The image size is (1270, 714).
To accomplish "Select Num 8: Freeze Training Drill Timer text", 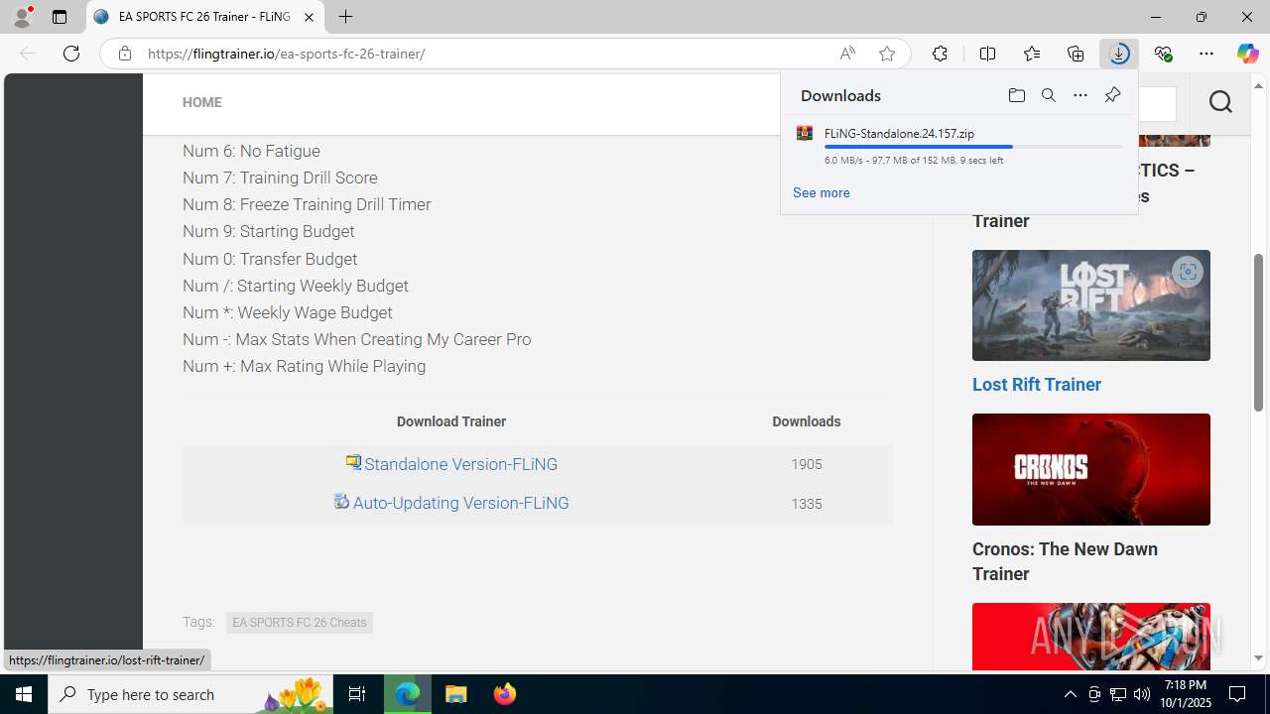I will (307, 204).
